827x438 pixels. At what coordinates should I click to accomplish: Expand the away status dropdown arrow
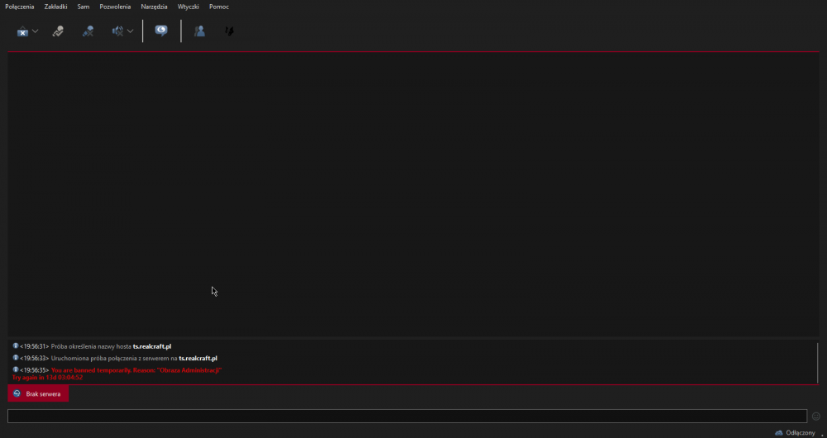click(x=36, y=31)
